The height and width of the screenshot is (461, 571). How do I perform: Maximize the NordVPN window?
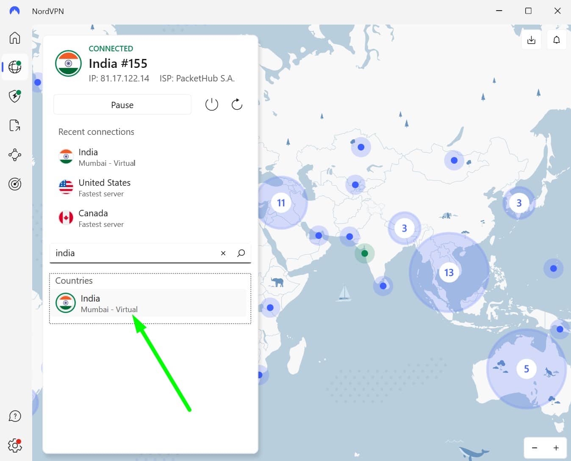pyautogui.click(x=528, y=11)
